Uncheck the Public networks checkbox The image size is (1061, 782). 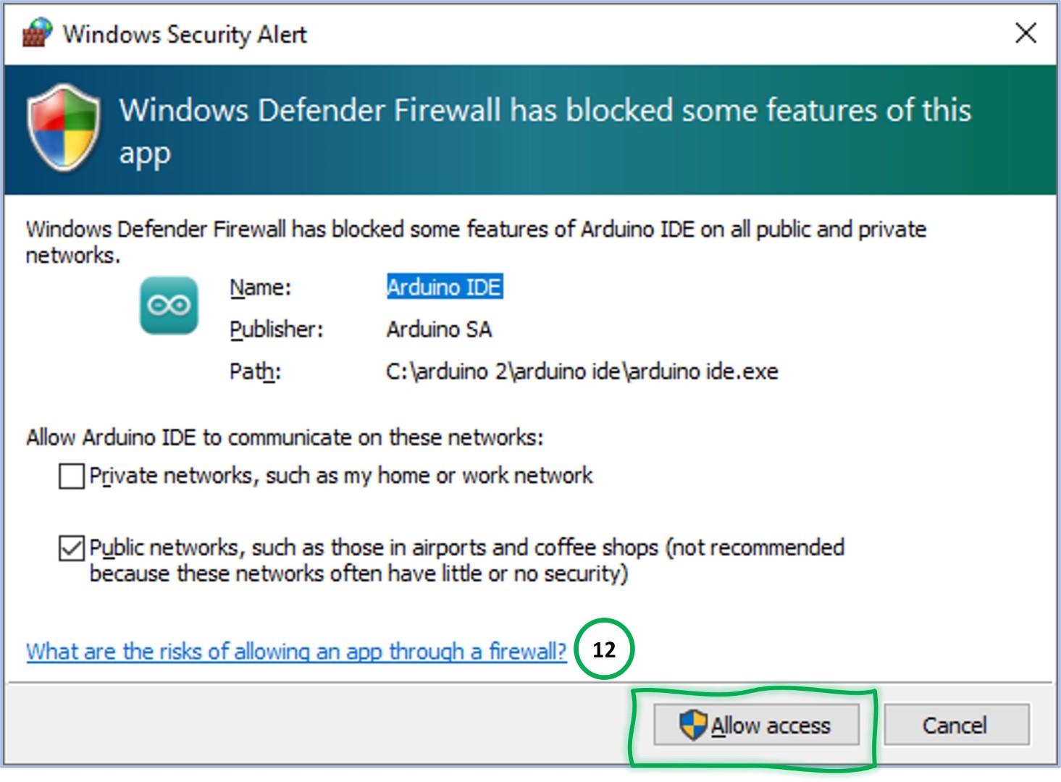[71, 548]
